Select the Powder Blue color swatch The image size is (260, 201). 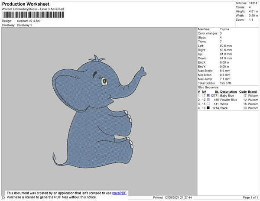[x=208, y=100]
